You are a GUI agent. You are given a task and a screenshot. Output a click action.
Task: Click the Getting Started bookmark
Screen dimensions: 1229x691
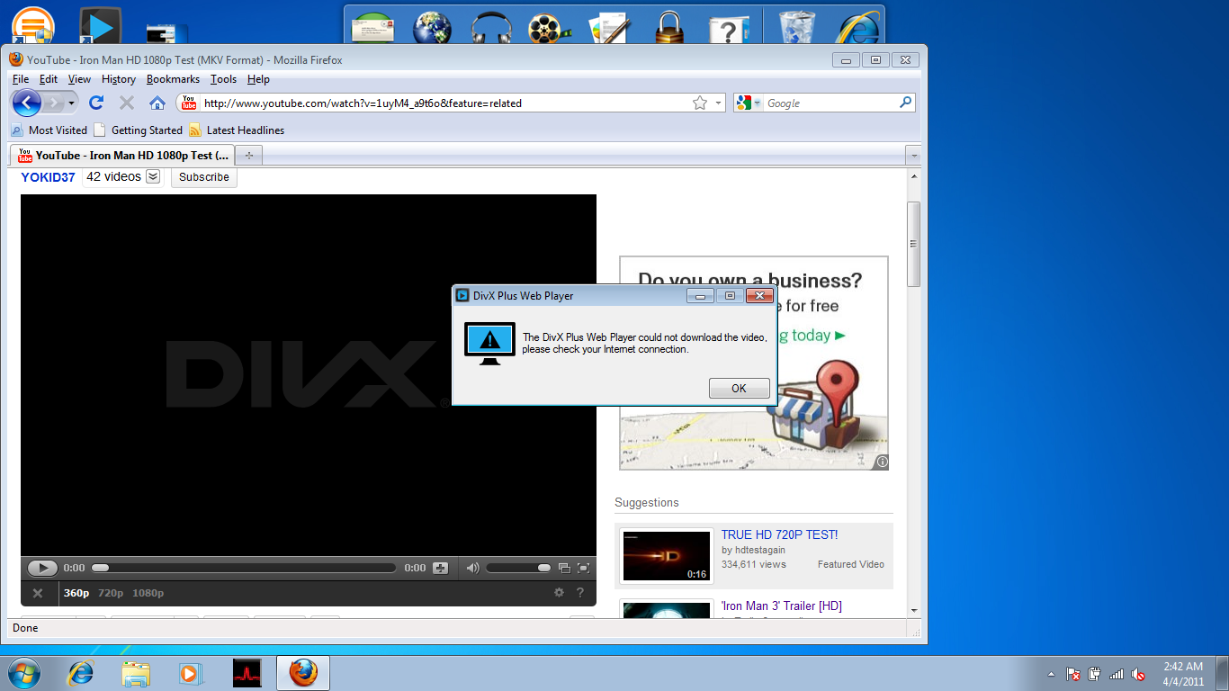[x=138, y=130]
